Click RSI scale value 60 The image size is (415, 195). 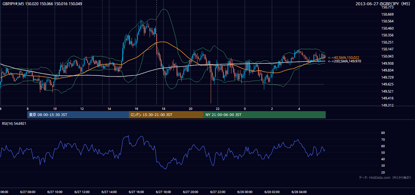pos(383,146)
